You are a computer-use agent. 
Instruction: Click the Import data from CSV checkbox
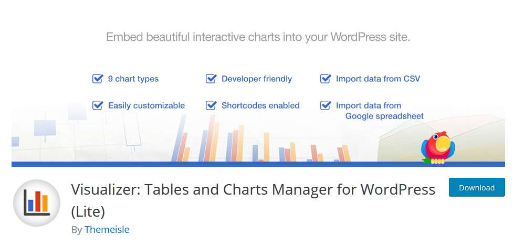tap(326, 79)
